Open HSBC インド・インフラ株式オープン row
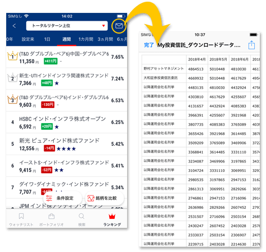 [67, 122]
